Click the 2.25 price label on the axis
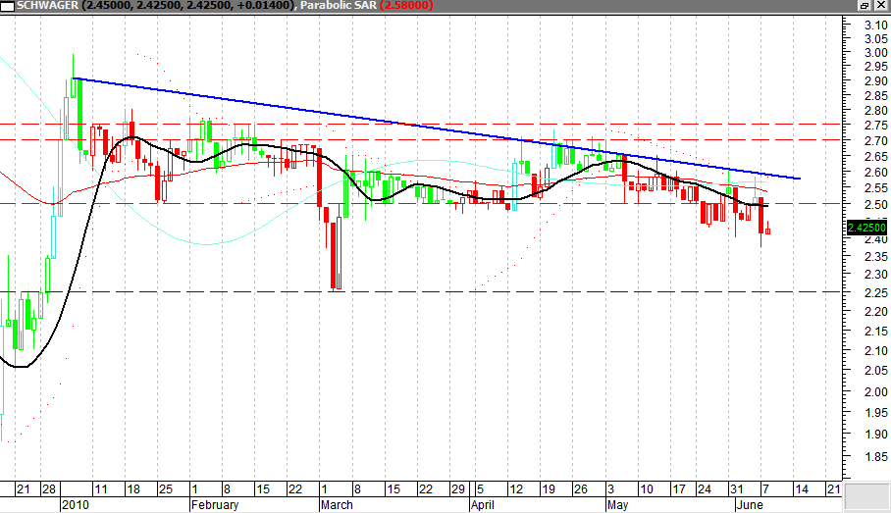Screen dimensions: 891x513 (875, 293)
